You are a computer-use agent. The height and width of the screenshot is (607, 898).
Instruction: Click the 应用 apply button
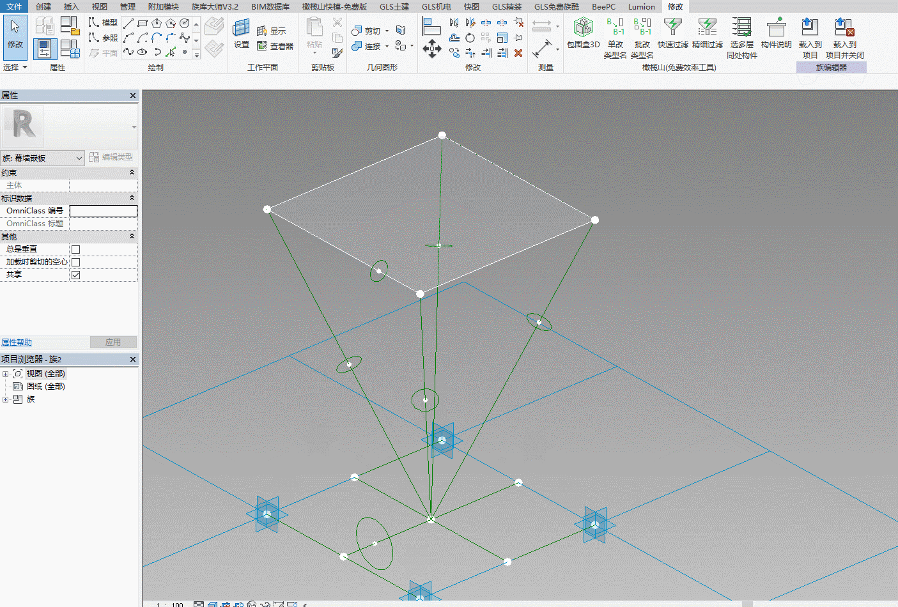click(113, 342)
